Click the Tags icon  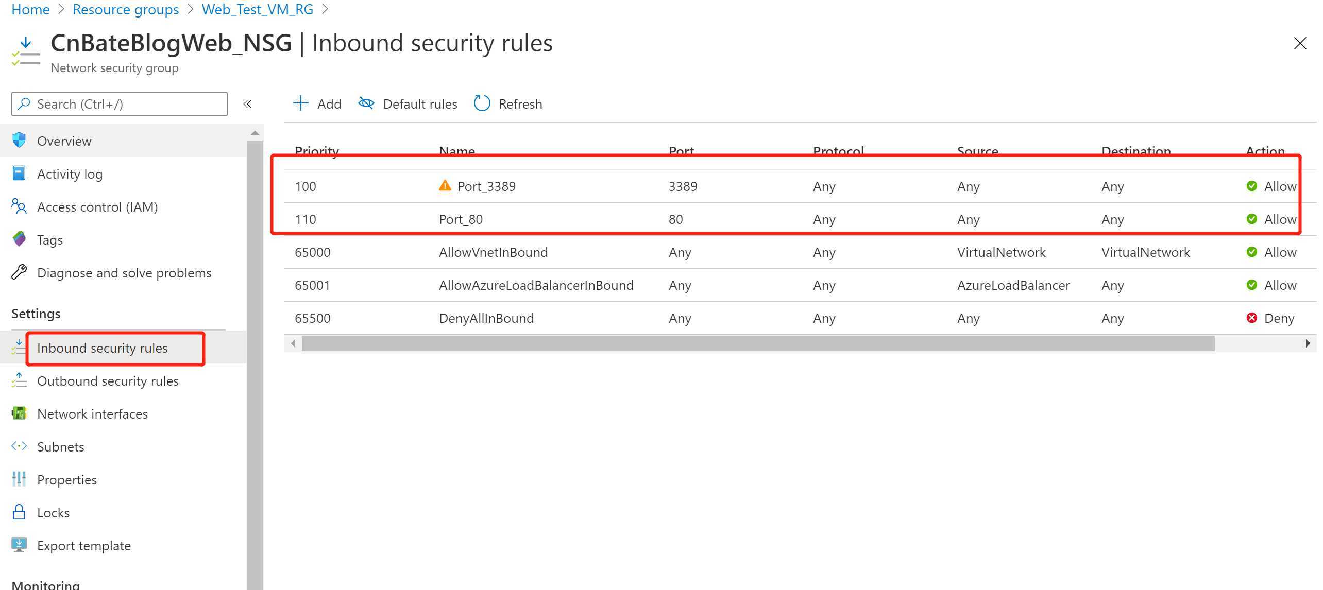19,239
